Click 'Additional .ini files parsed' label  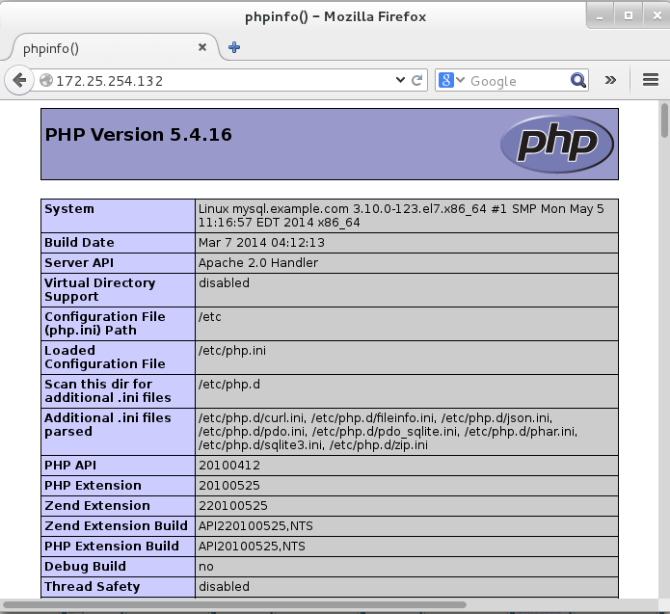pos(108,425)
